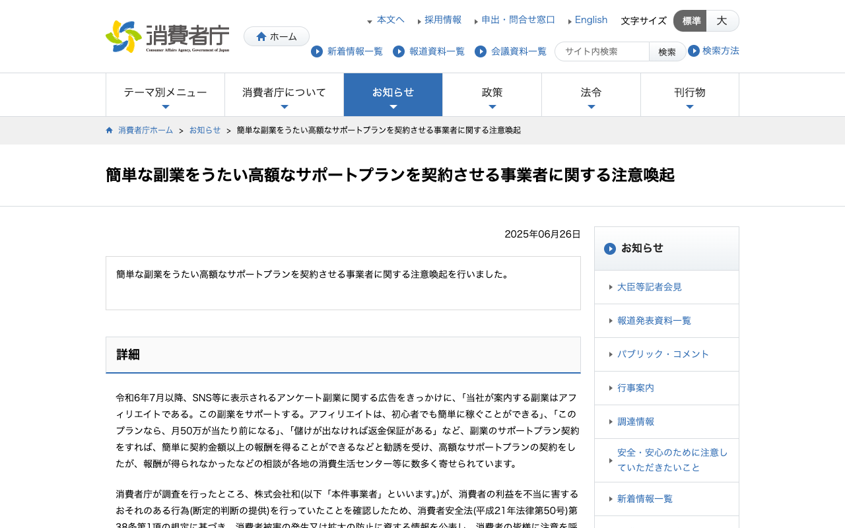
Task: Click the arrow icon beside 検索方法
Action: point(694,51)
